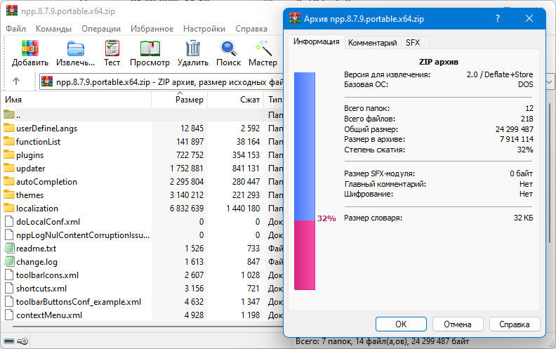Select the plugins folder icon

tap(9, 154)
